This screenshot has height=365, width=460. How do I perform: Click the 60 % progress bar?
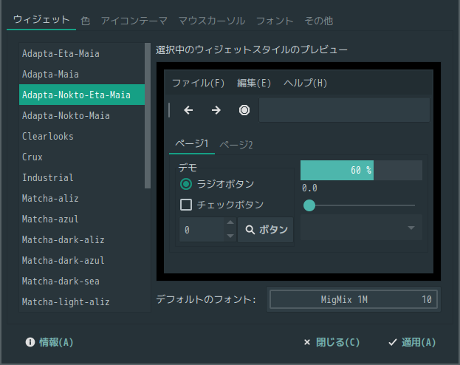pos(362,171)
